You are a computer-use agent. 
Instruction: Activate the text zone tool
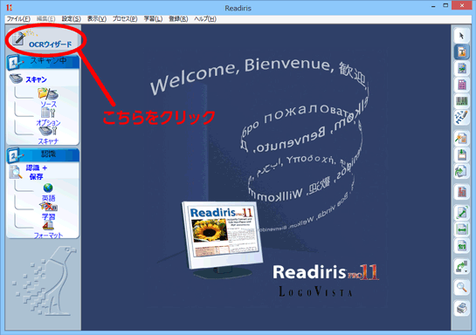click(x=461, y=51)
